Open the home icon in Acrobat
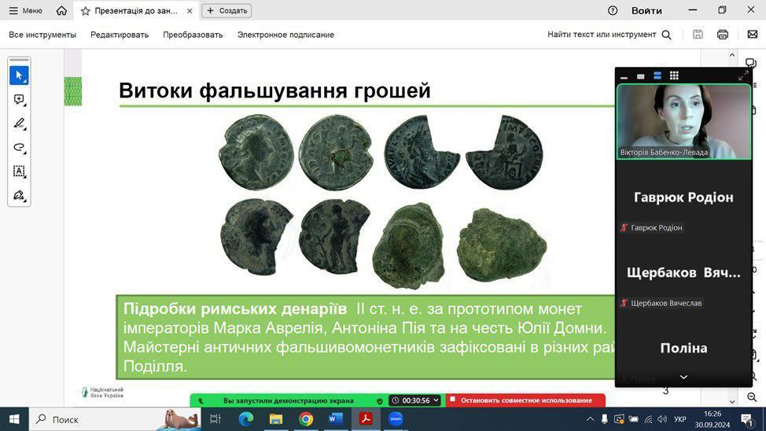Screen dimensions: 766x431 click(61, 11)
